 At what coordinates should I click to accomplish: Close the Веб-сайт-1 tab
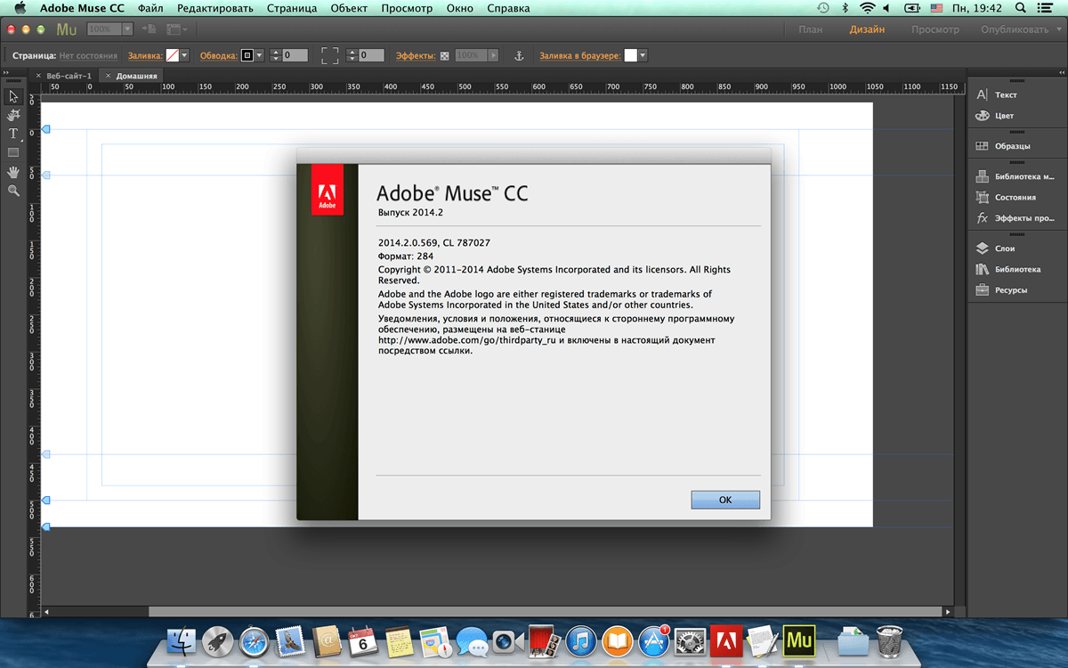pos(38,76)
